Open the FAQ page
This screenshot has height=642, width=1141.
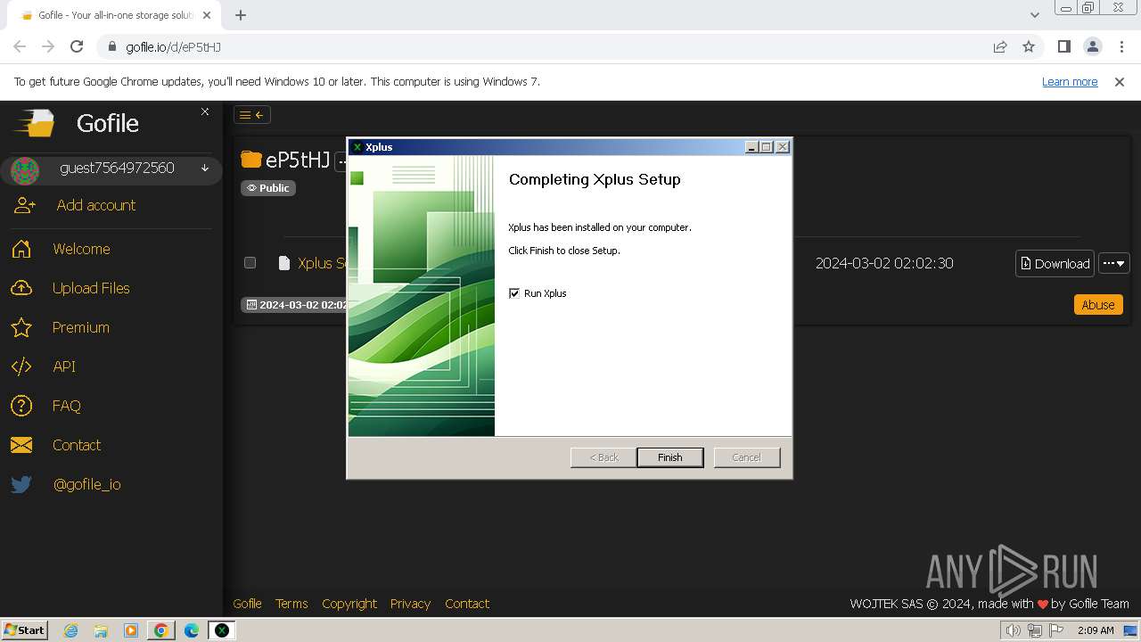click(x=67, y=406)
